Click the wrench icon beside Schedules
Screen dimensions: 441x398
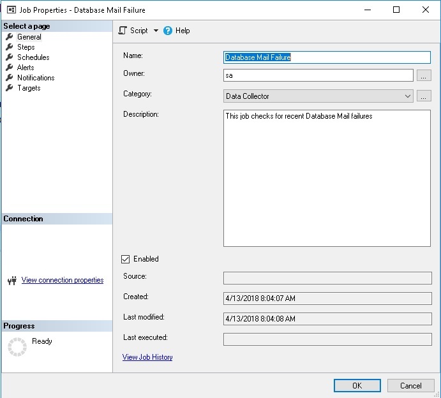(9, 57)
